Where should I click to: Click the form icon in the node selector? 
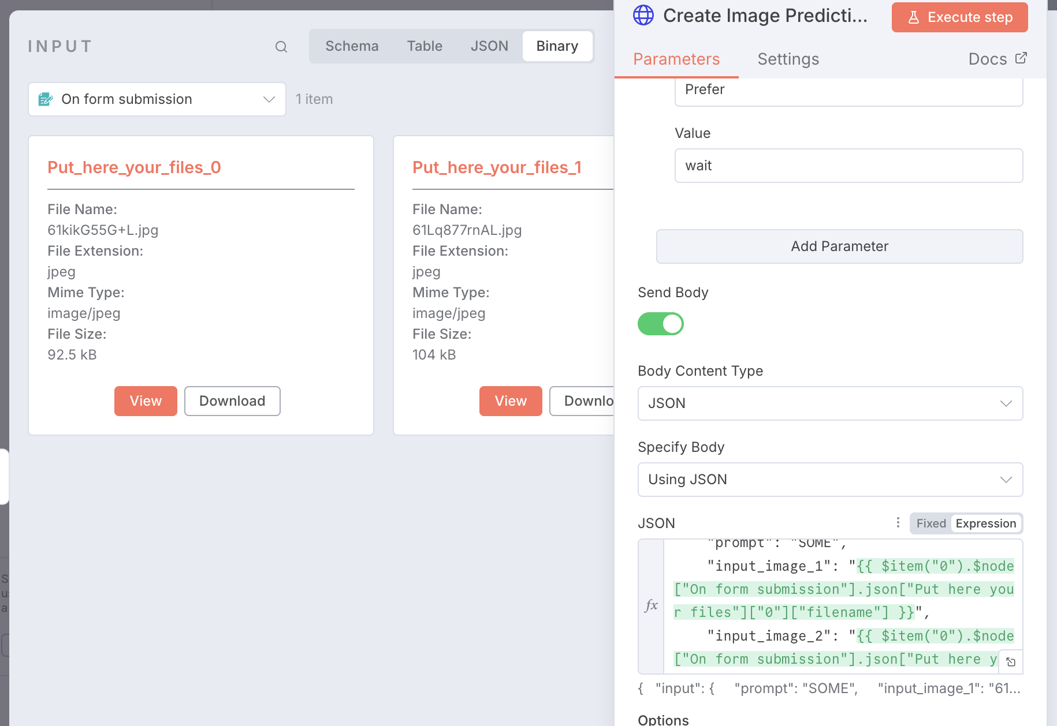click(46, 99)
